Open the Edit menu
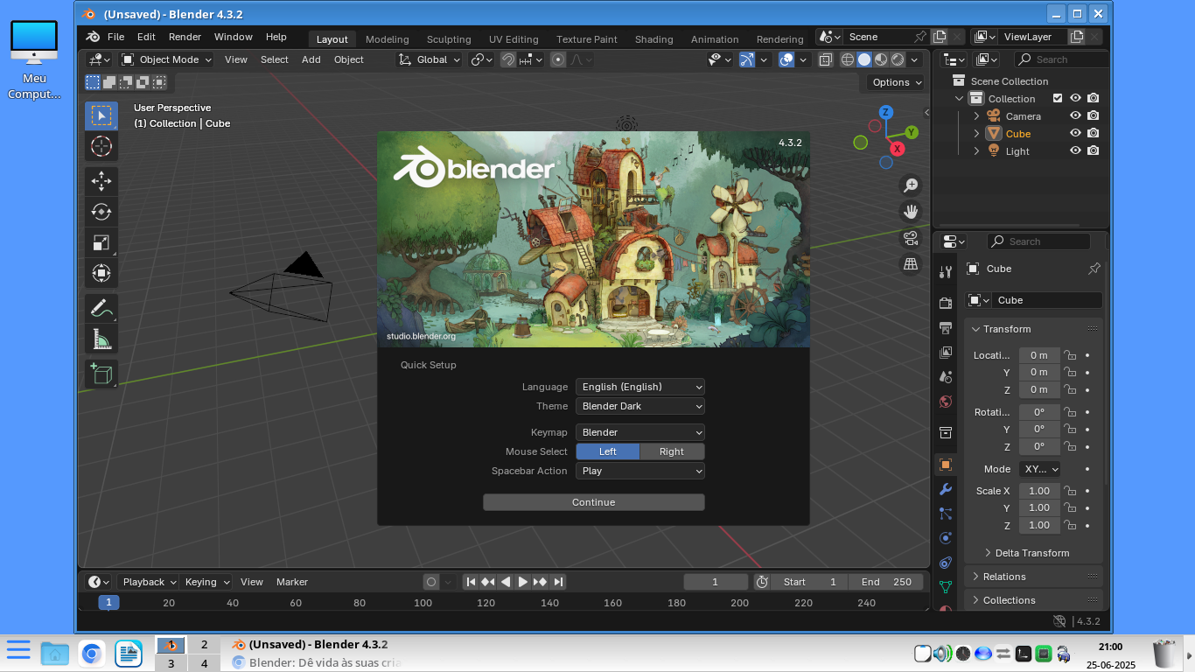 [146, 37]
